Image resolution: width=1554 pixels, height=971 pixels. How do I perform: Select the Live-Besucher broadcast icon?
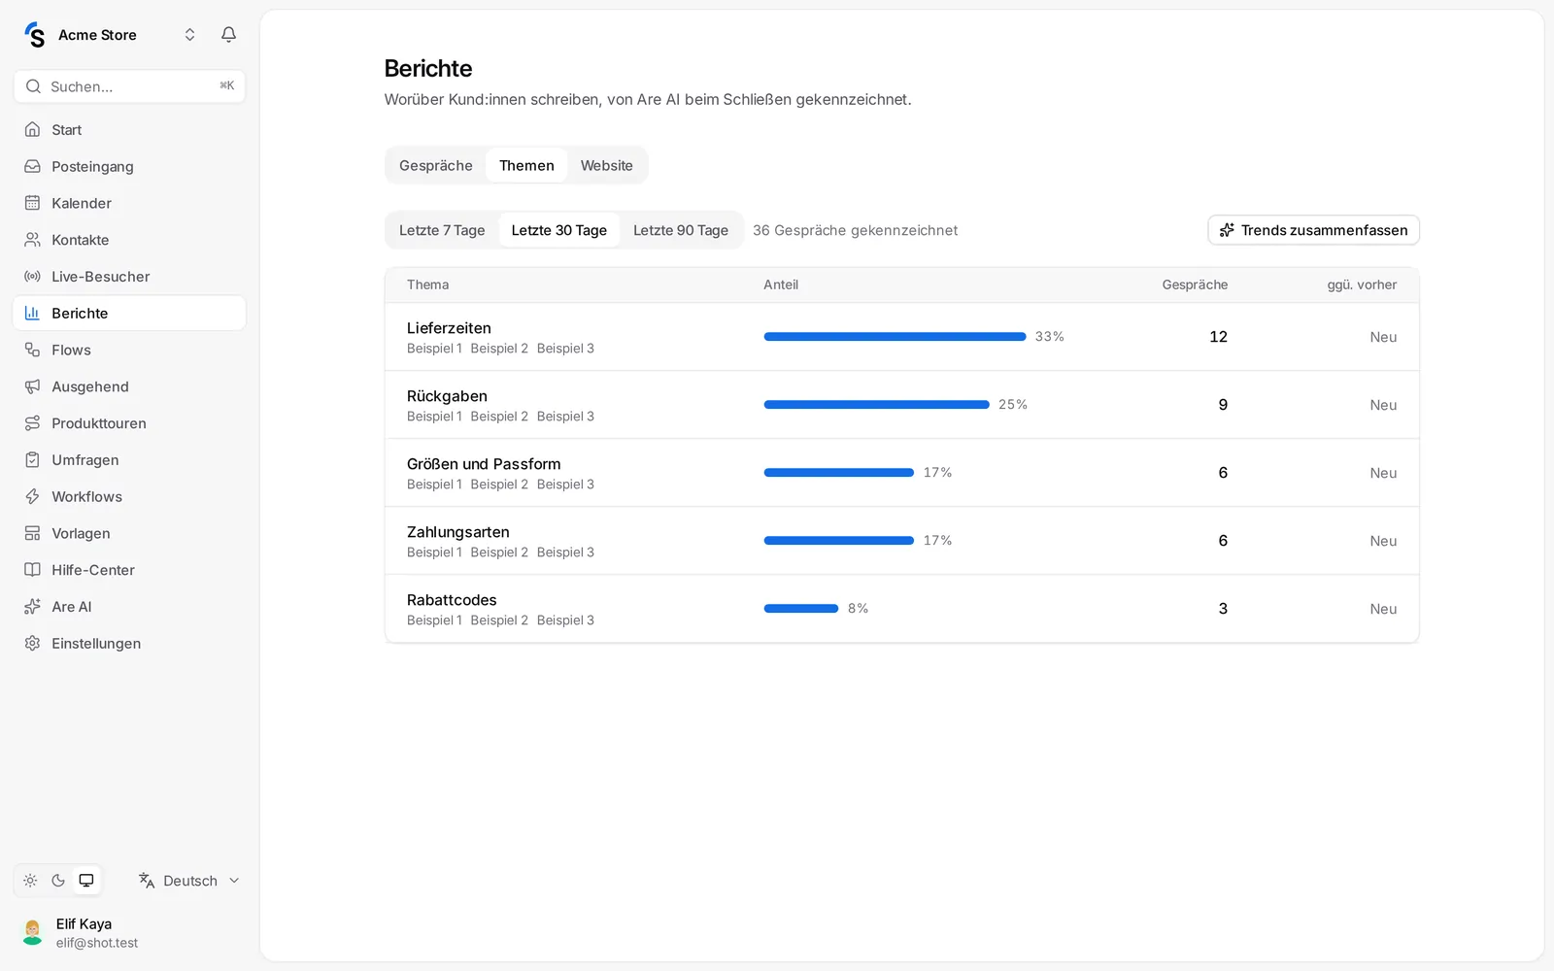(32, 277)
